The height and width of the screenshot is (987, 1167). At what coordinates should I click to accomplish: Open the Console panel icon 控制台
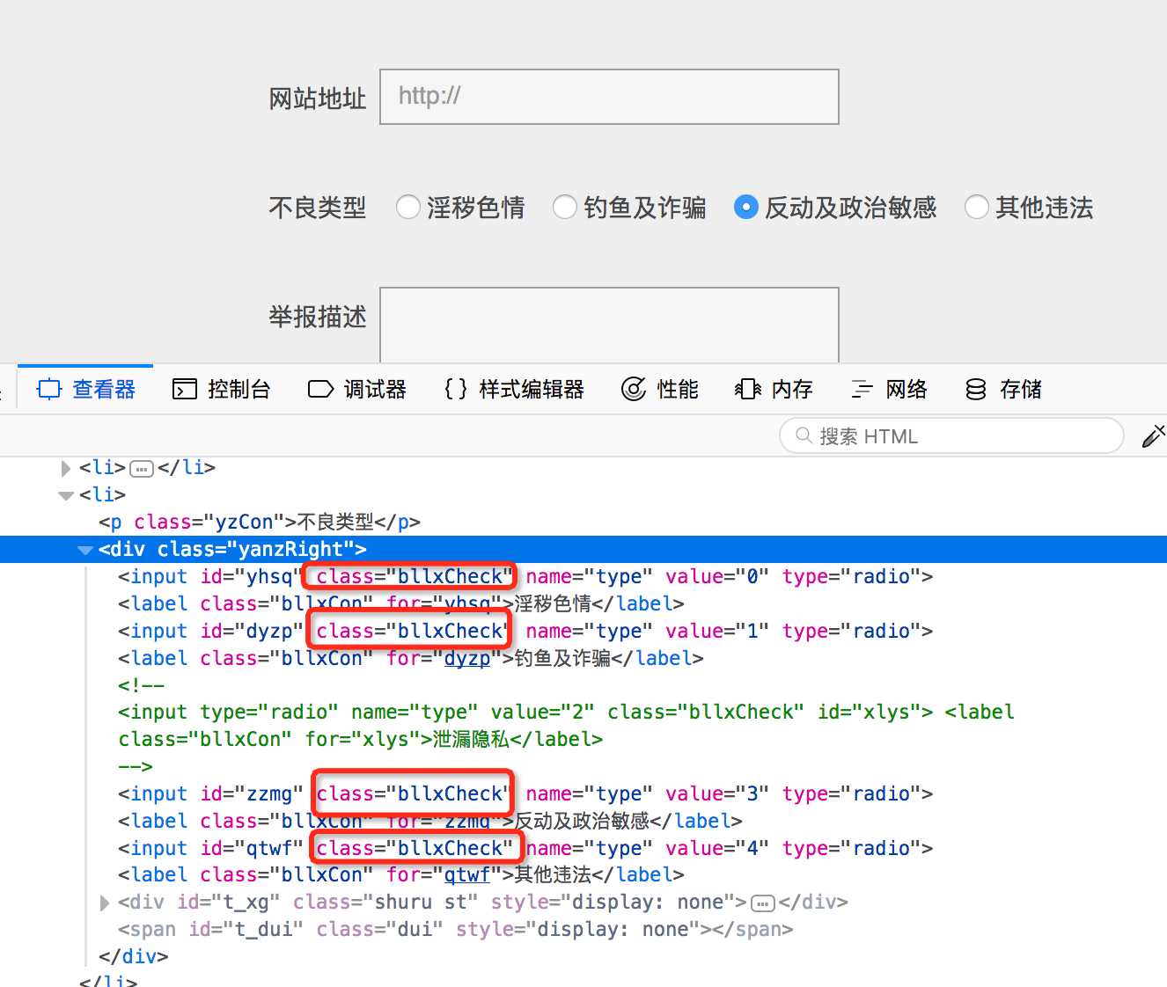tap(185, 389)
